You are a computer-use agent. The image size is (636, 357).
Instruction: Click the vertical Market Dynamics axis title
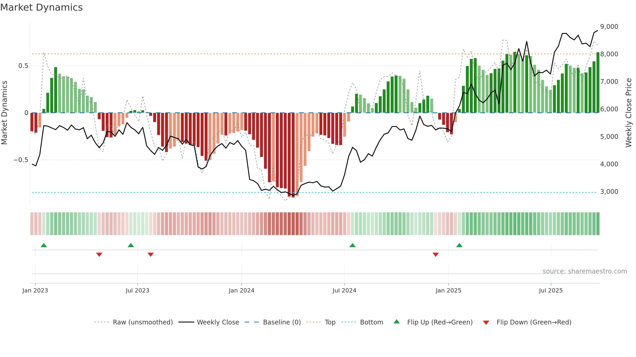(x=4, y=113)
